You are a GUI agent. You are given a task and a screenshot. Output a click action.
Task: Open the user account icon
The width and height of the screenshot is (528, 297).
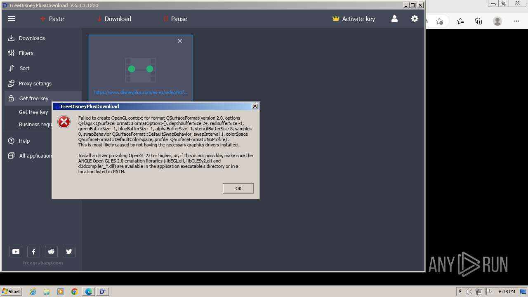pos(394,19)
